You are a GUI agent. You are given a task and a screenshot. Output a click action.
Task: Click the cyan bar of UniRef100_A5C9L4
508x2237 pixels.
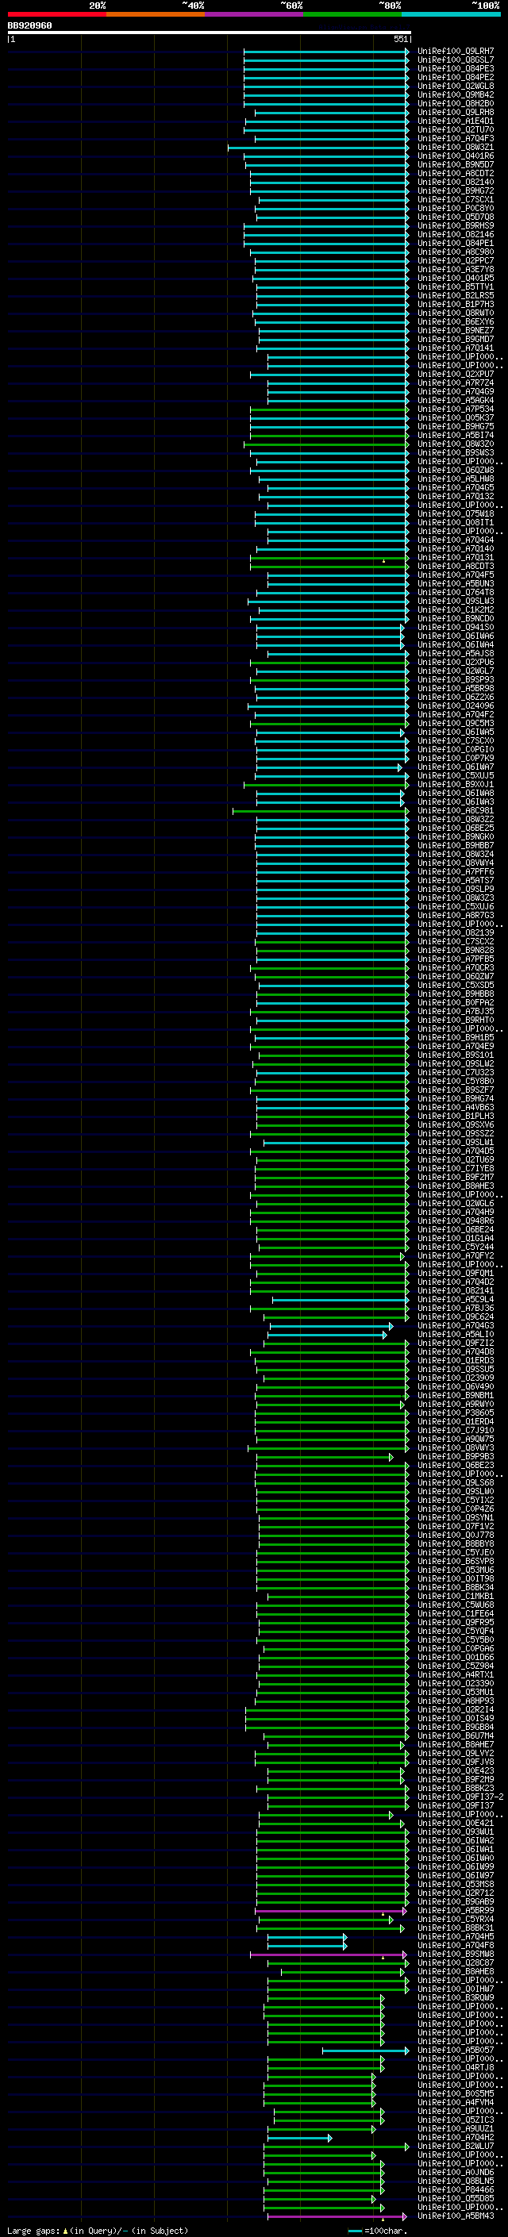coord(341,1300)
